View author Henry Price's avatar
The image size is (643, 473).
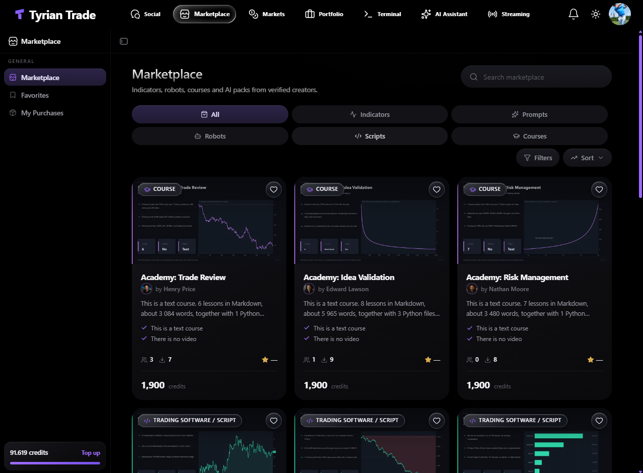tap(146, 289)
